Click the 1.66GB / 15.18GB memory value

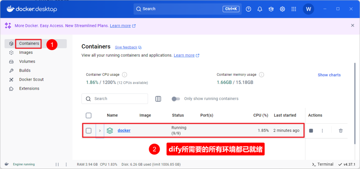[235, 82]
